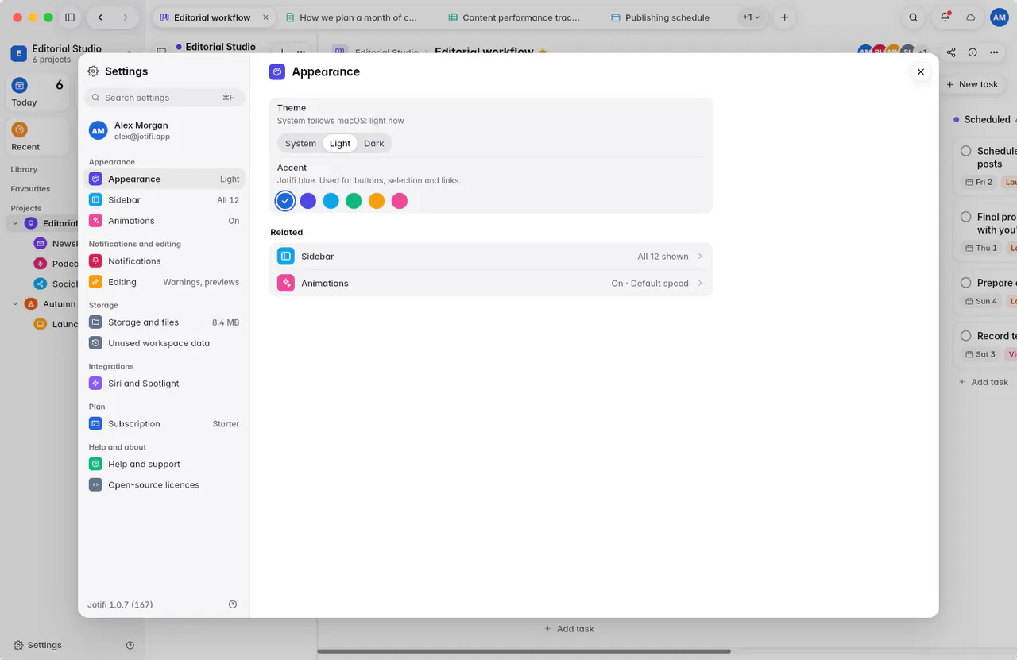Screen dimensions: 1017x660
Task: Click Add task at bottom of board
Action: 569,628
